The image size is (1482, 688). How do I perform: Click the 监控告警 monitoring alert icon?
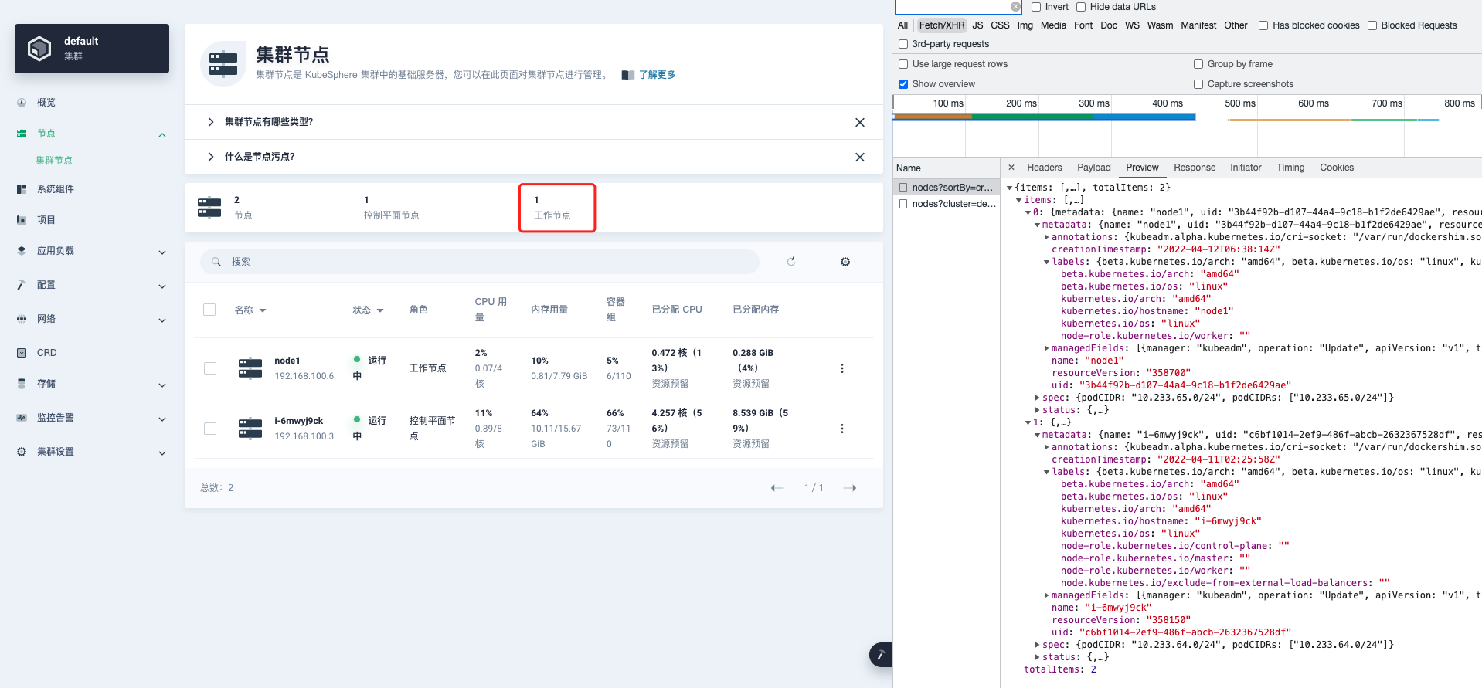point(22,418)
